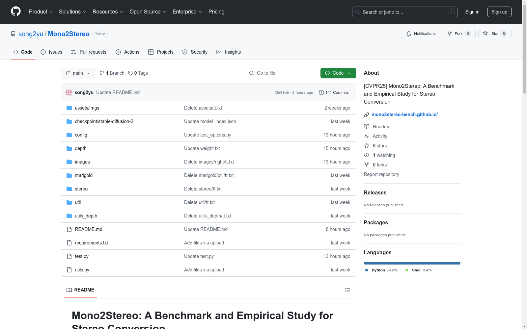Click the song2yu avatar image
The height and width of the screenshot is (329, 527).
69,92
